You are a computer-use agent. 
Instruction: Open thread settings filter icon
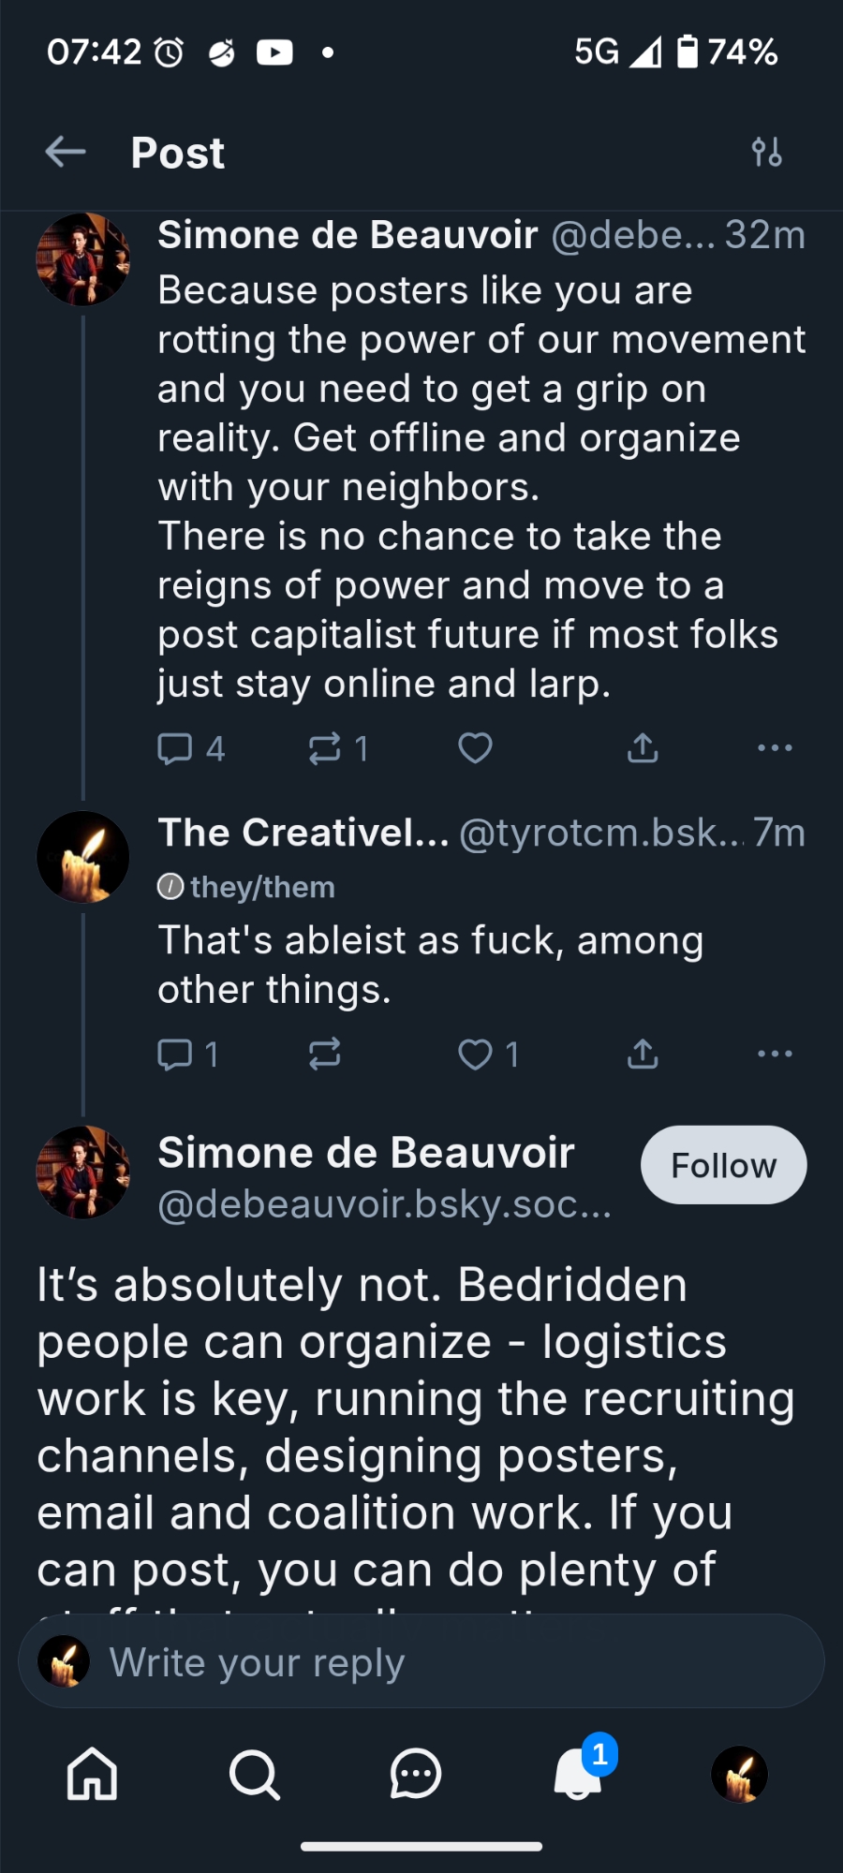766,152
